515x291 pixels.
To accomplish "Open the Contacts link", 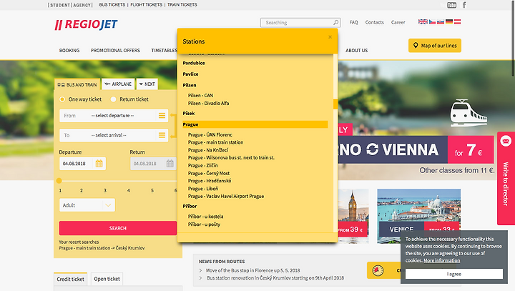I will pos(374,22).
